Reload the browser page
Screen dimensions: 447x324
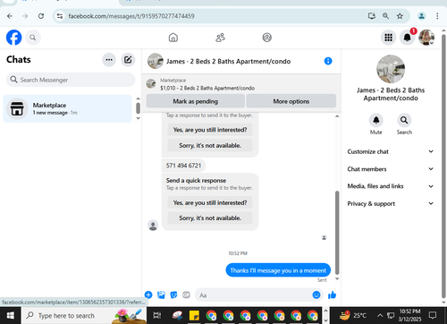[41, 16]
